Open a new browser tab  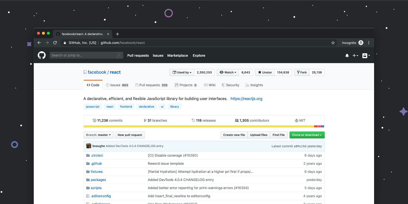(117, 34)
